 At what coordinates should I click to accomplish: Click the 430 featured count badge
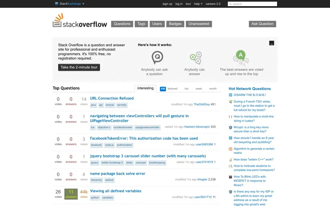tap(163, 89)
